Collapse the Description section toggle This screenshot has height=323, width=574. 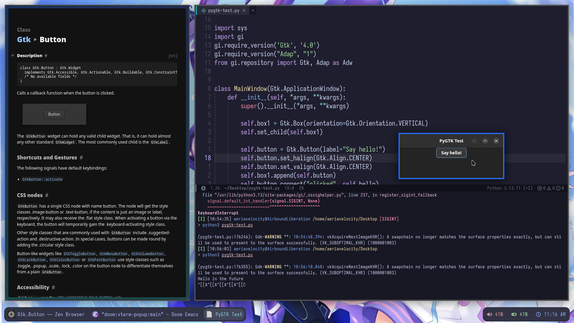[13, 56]
